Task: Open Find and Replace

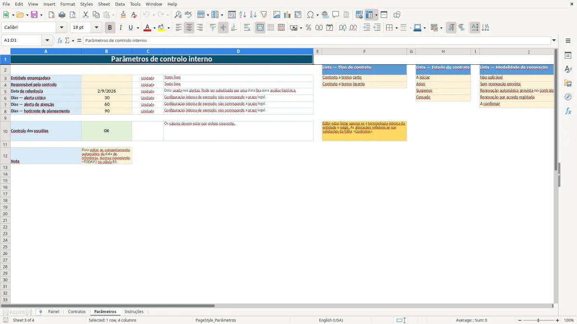Action: pyautogui.click(x=178, y=15)
